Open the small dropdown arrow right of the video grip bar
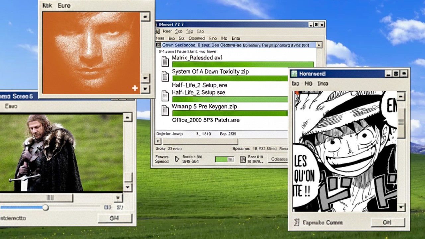Image resolution: width=425 pixels, height=239 pixels. [118, 198]
